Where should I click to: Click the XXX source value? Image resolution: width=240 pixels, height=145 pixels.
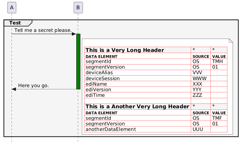click(197, 84)
